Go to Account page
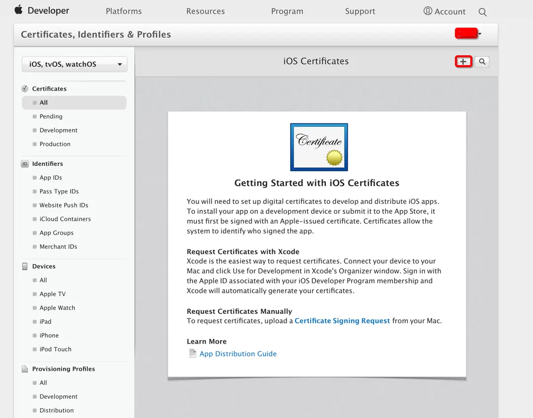This screenshot has width=533, height=418. click(450, 11)
